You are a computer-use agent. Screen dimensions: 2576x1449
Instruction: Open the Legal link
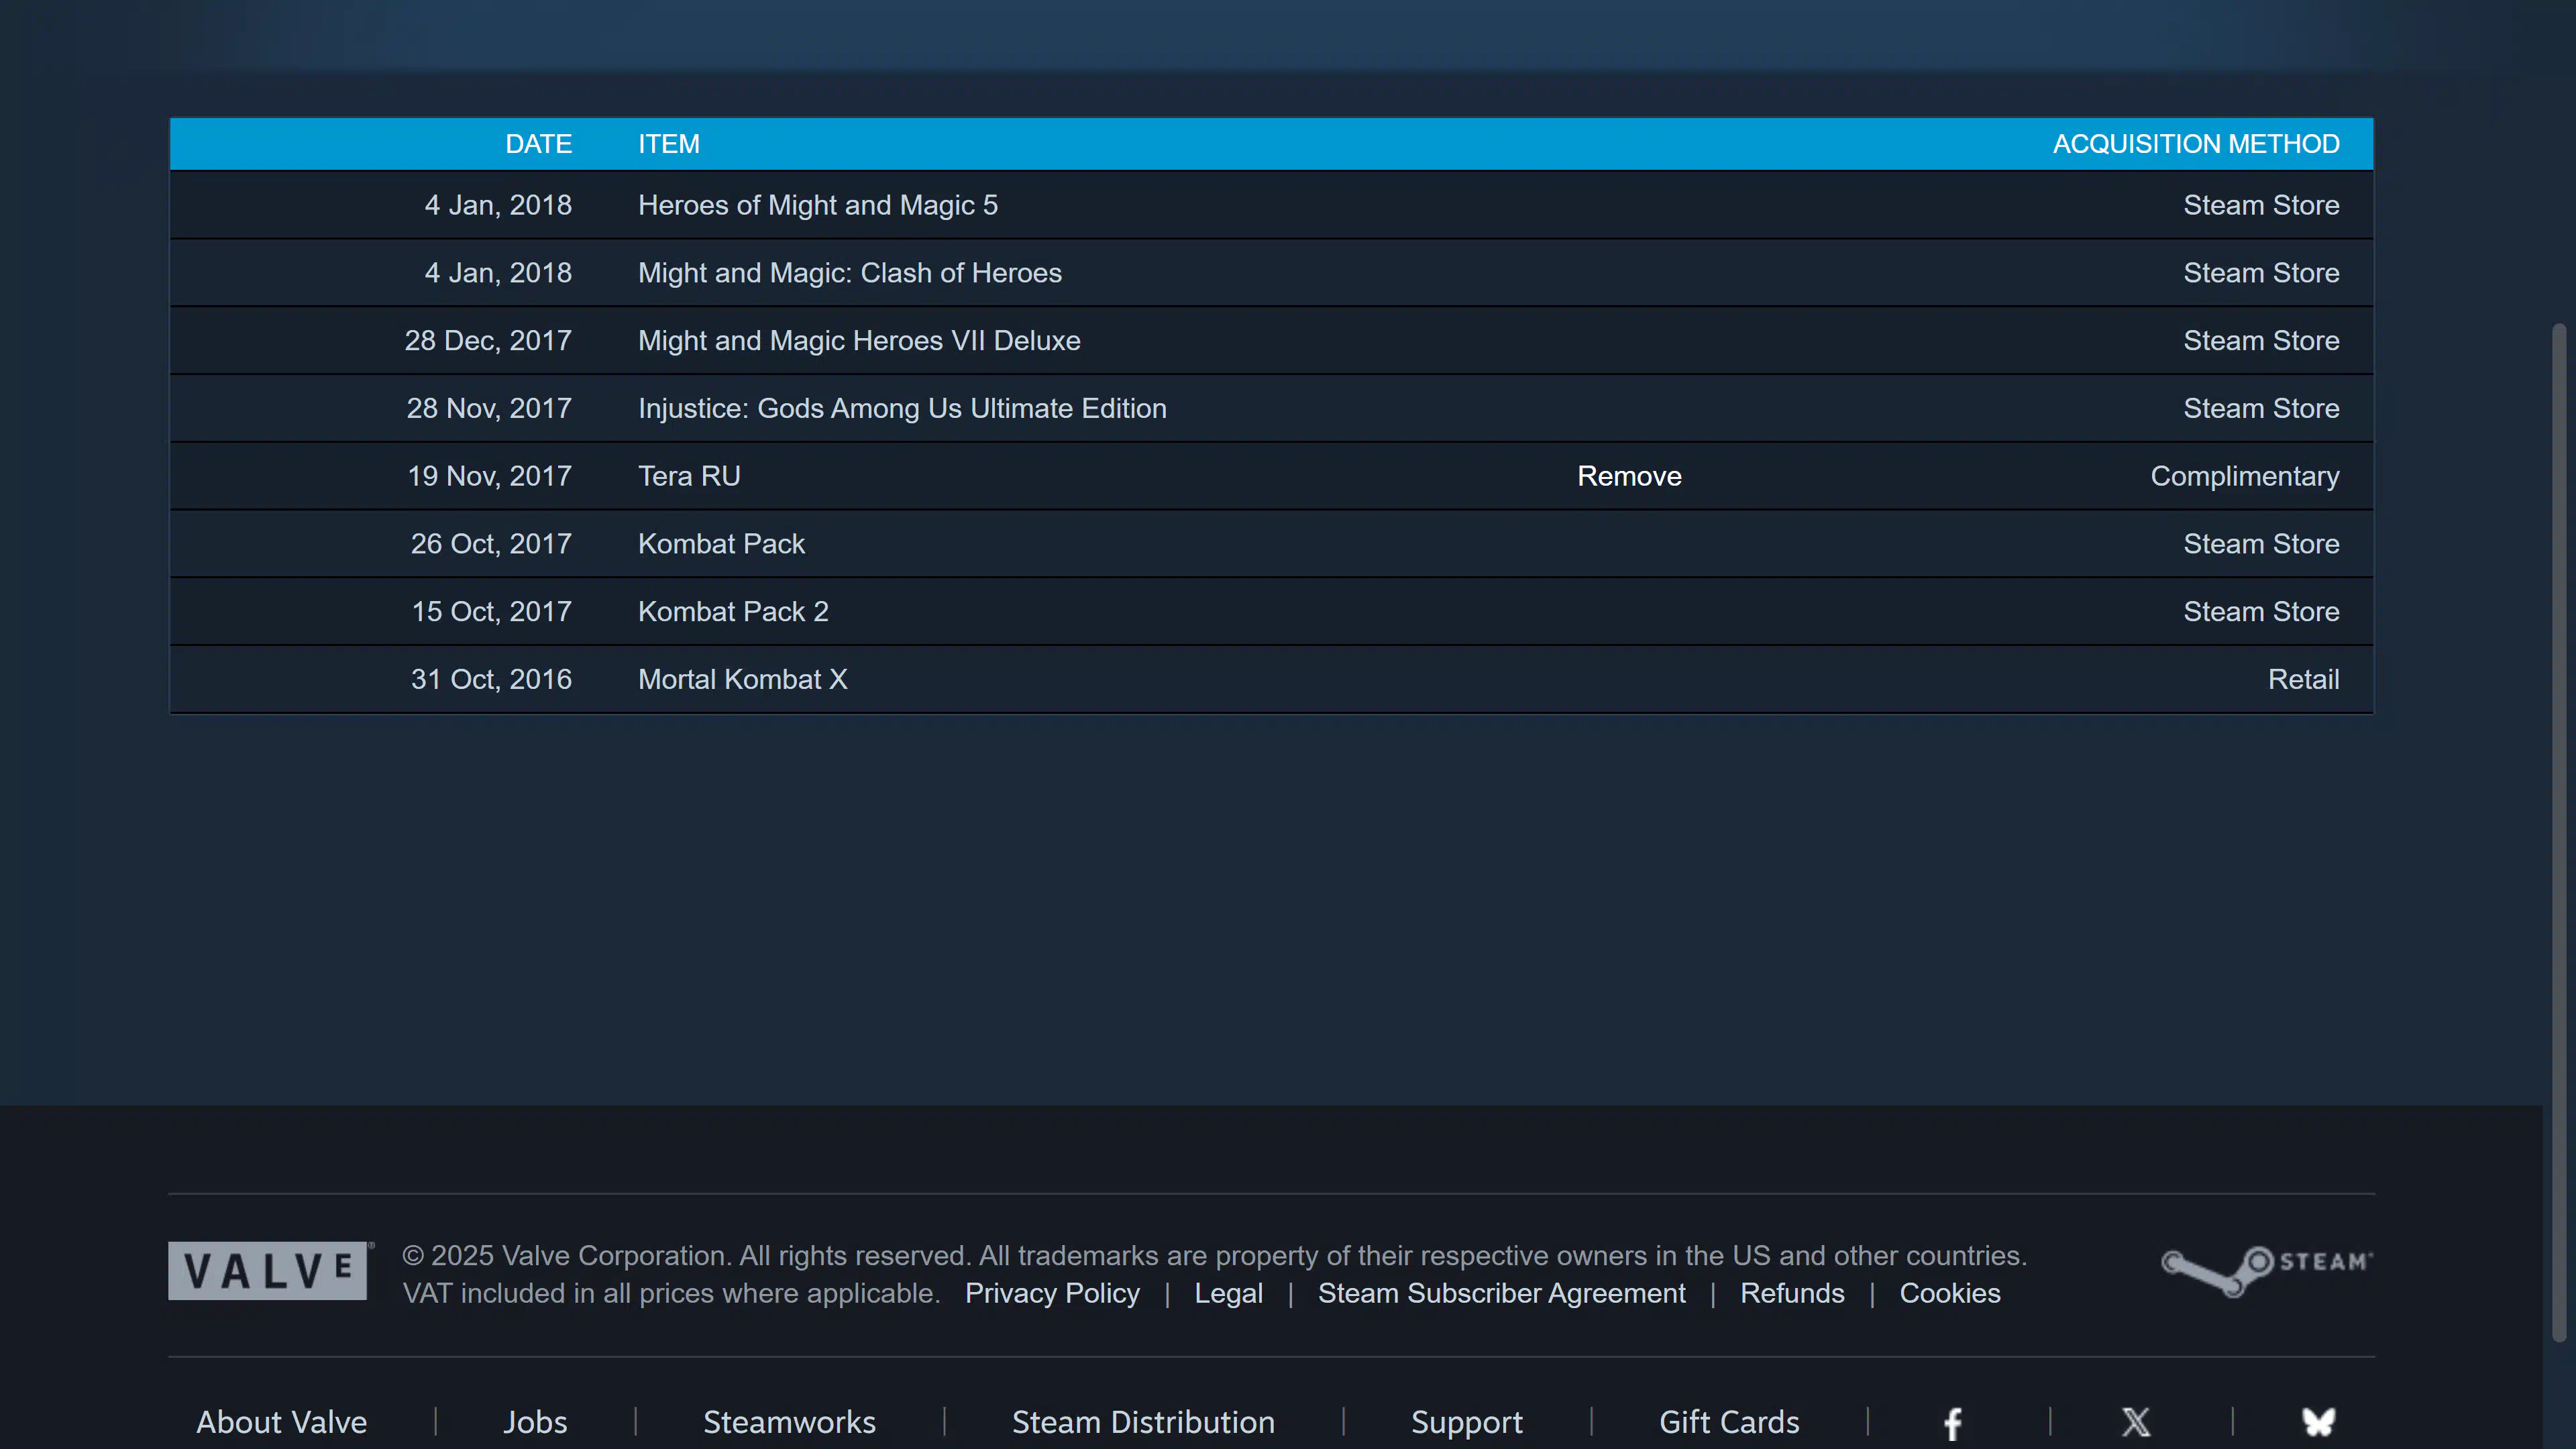pos(1228,1293)
